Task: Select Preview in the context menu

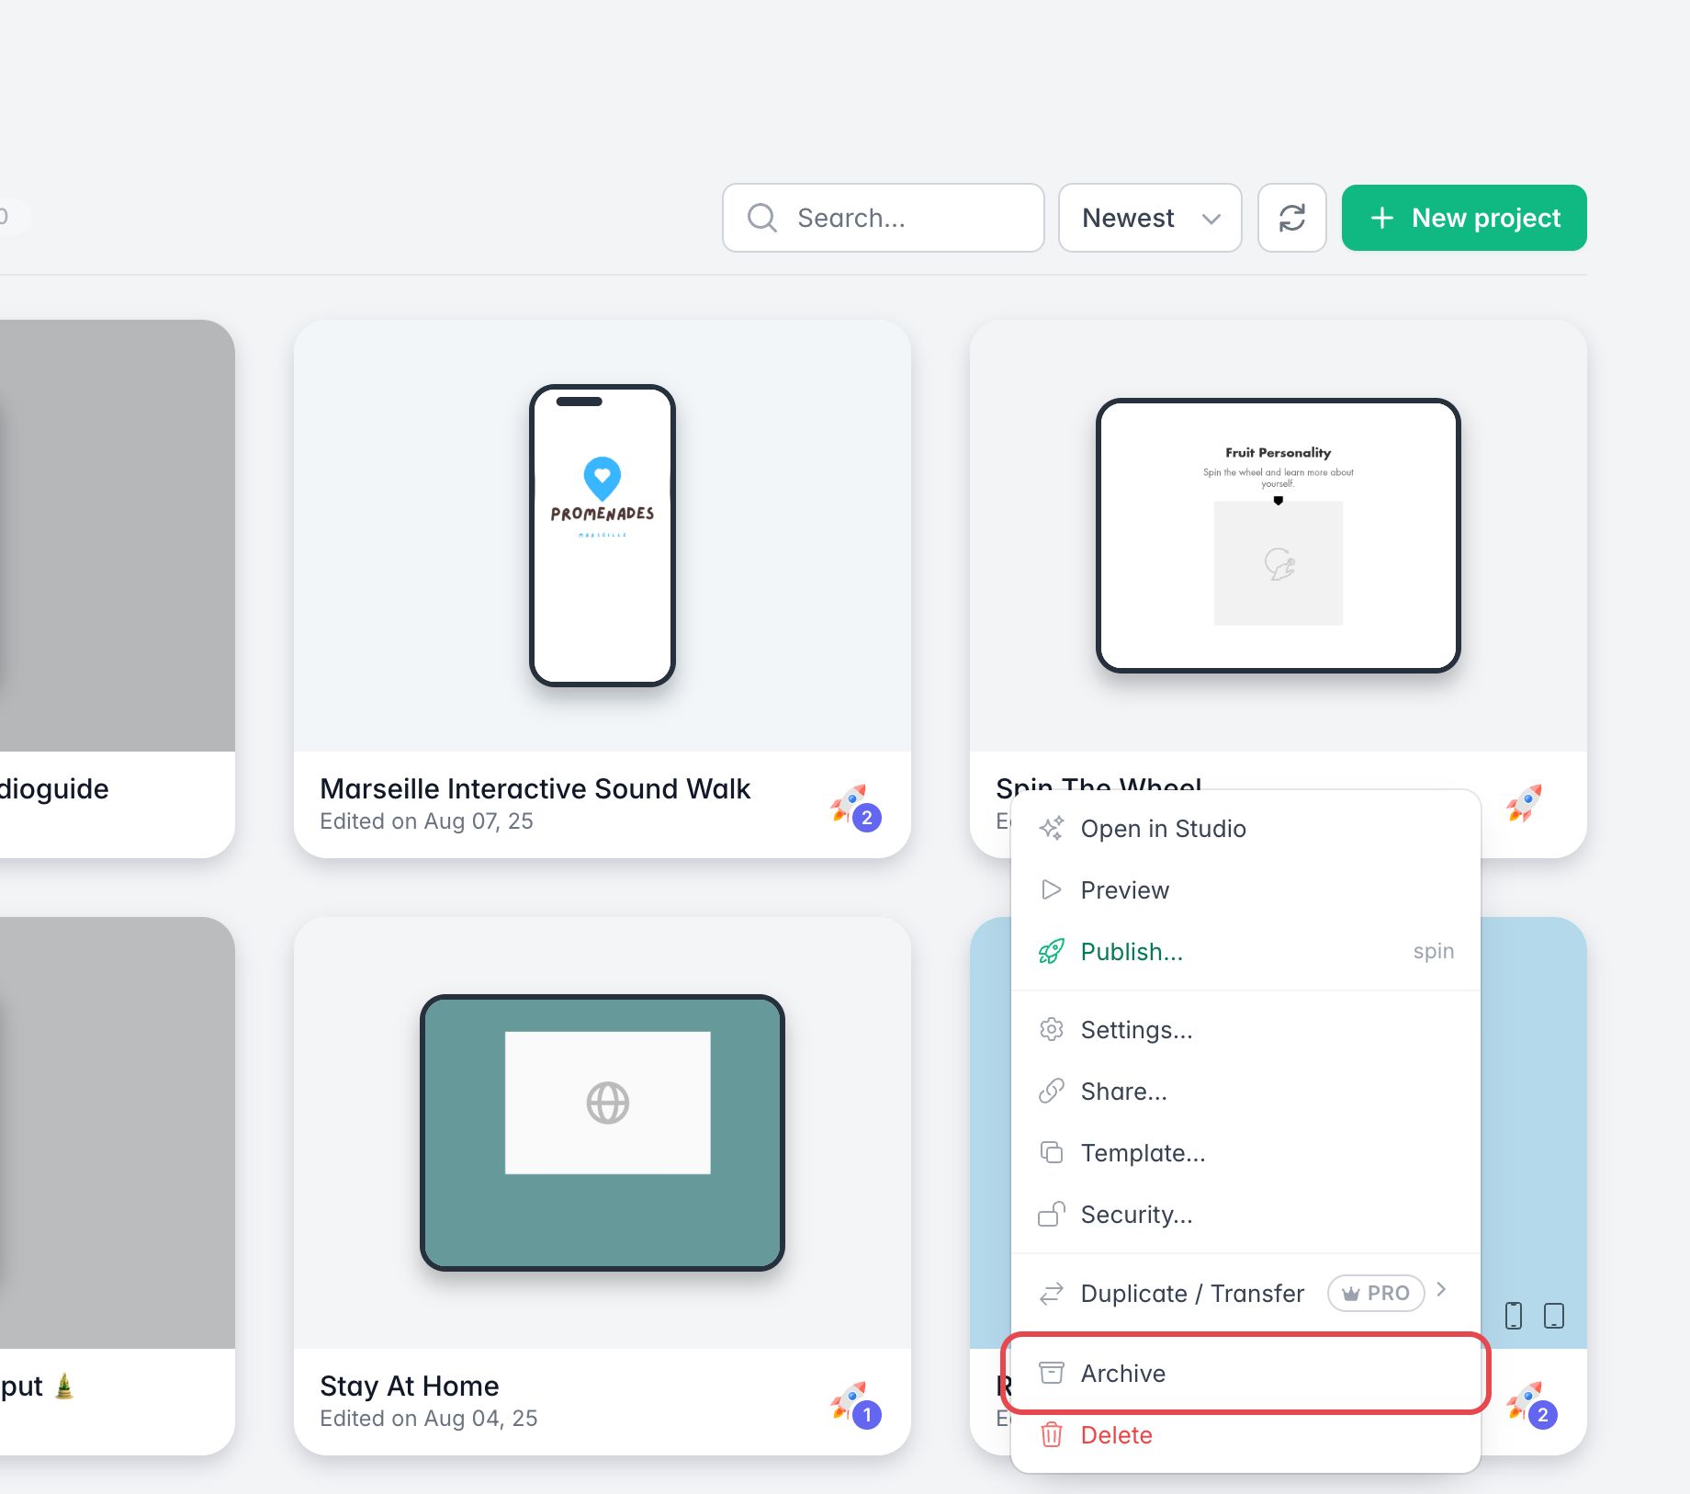Action: (x=1245, y=889)
